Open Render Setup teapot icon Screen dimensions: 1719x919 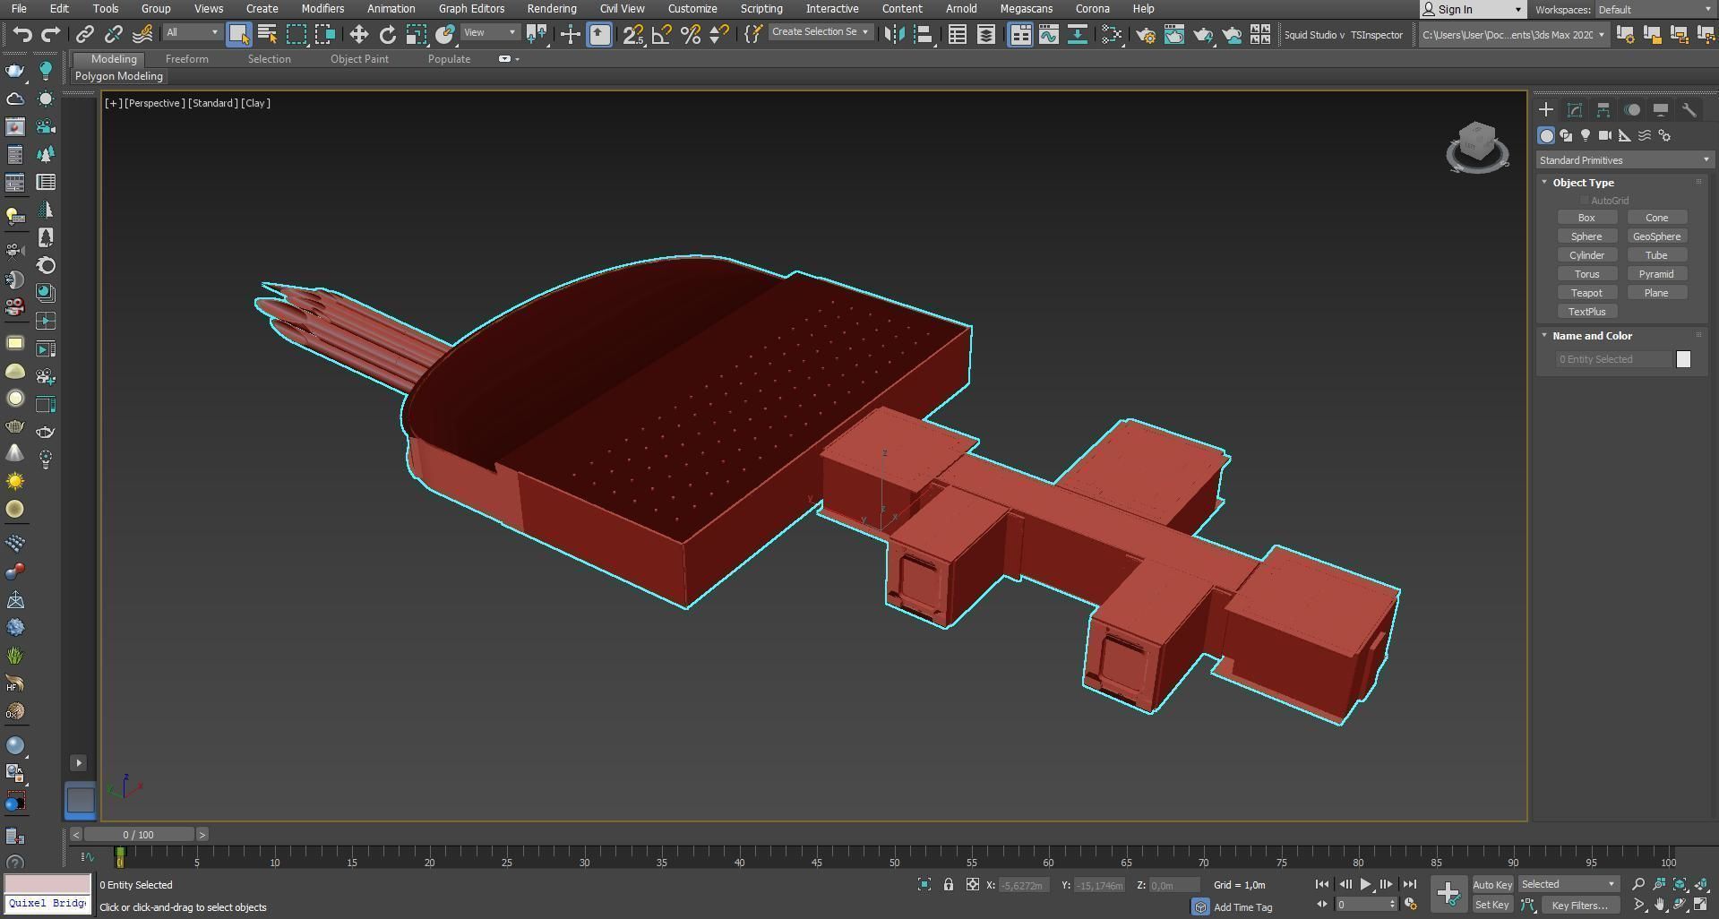(1145, 34)
